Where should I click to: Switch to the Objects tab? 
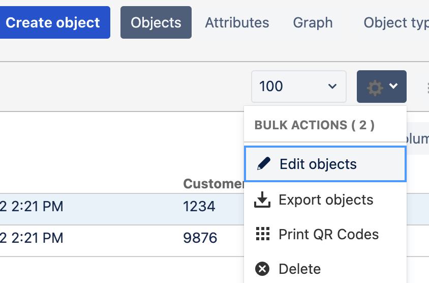click(156, 23)
